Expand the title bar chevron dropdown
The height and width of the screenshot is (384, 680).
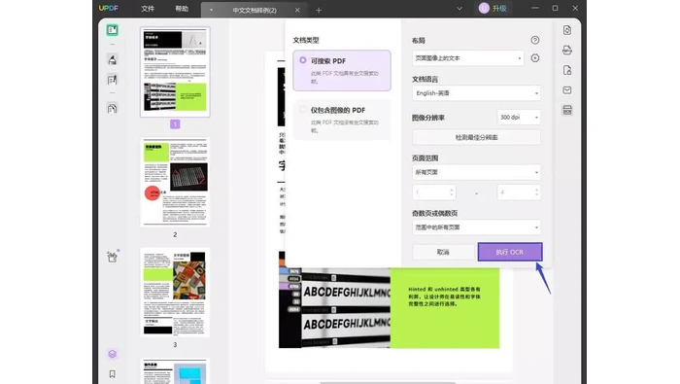click(459, 8)
